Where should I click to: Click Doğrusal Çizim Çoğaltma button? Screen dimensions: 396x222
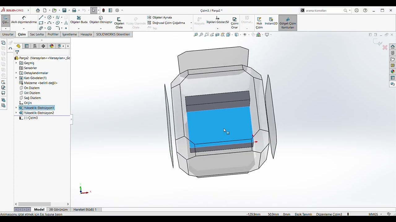tap(166, 23)
